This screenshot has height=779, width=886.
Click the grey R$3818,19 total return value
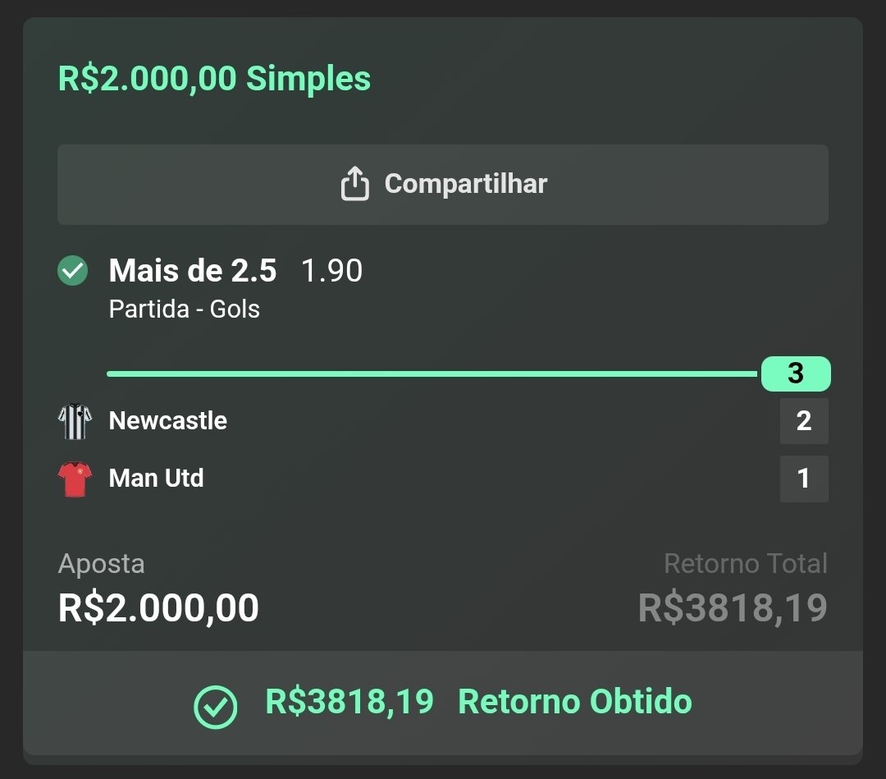pos(733,608)
